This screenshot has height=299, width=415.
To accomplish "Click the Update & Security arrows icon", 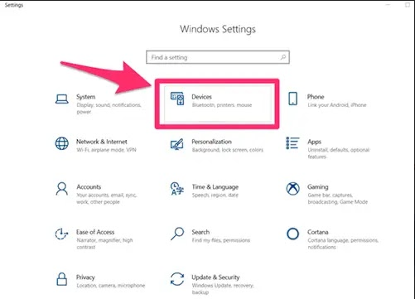I will (177, 279).
